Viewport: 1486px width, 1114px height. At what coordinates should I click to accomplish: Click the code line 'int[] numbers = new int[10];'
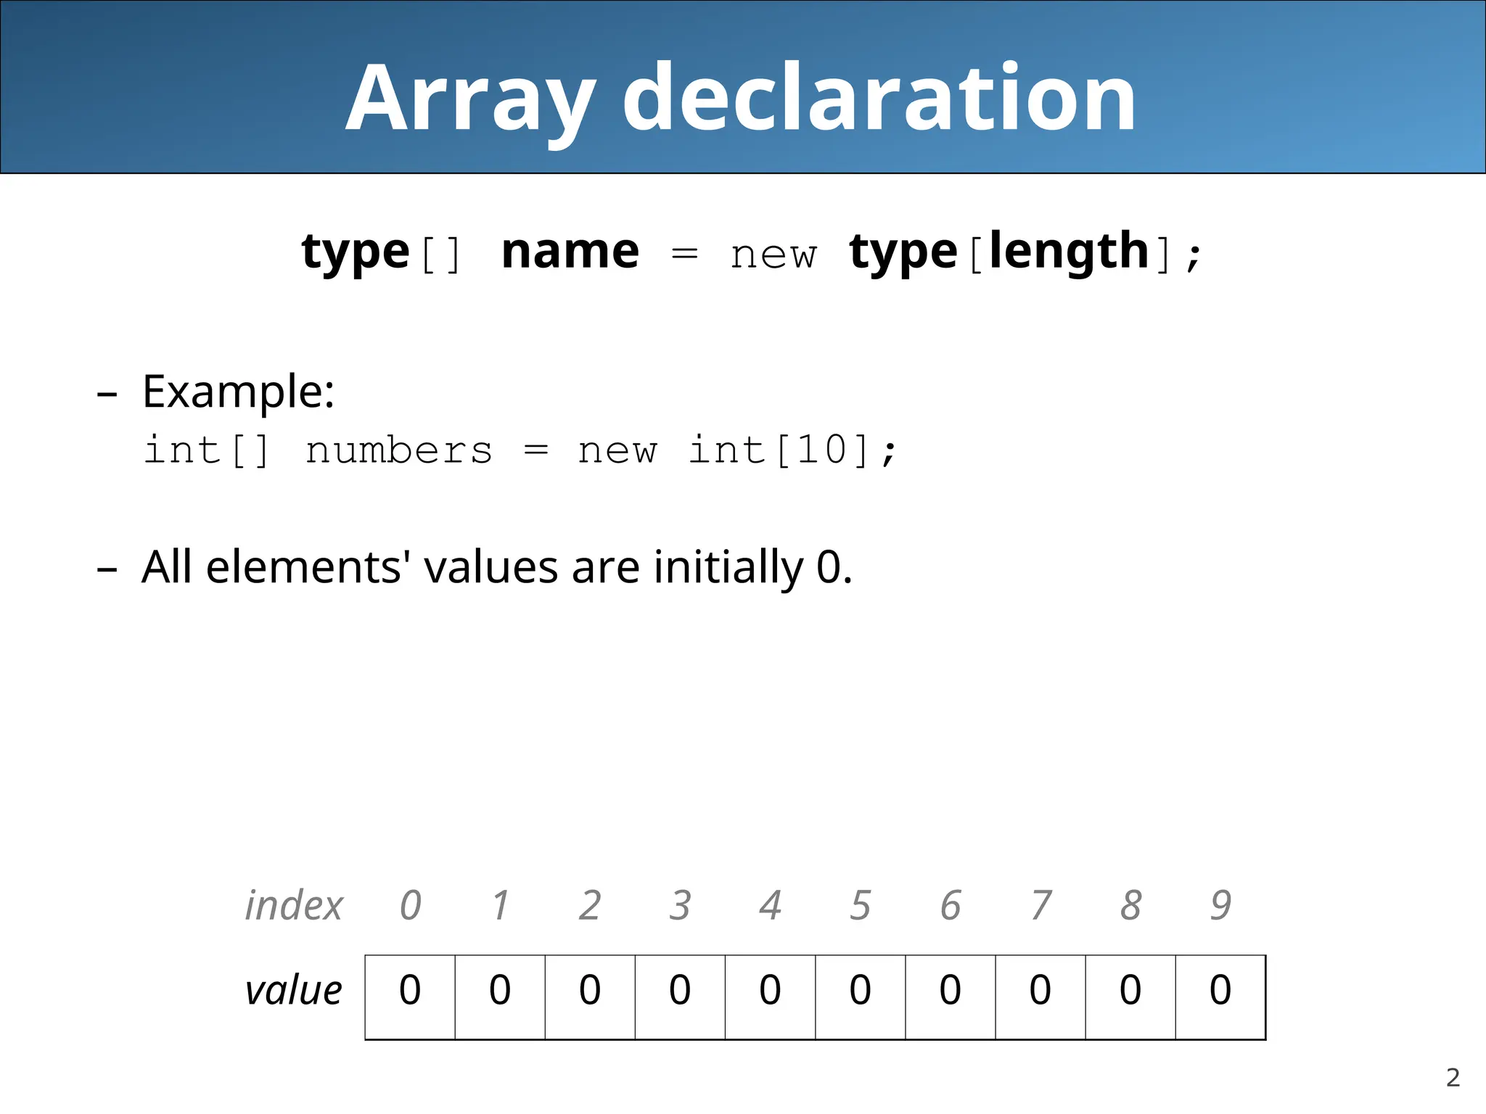[x=520, y=450]
